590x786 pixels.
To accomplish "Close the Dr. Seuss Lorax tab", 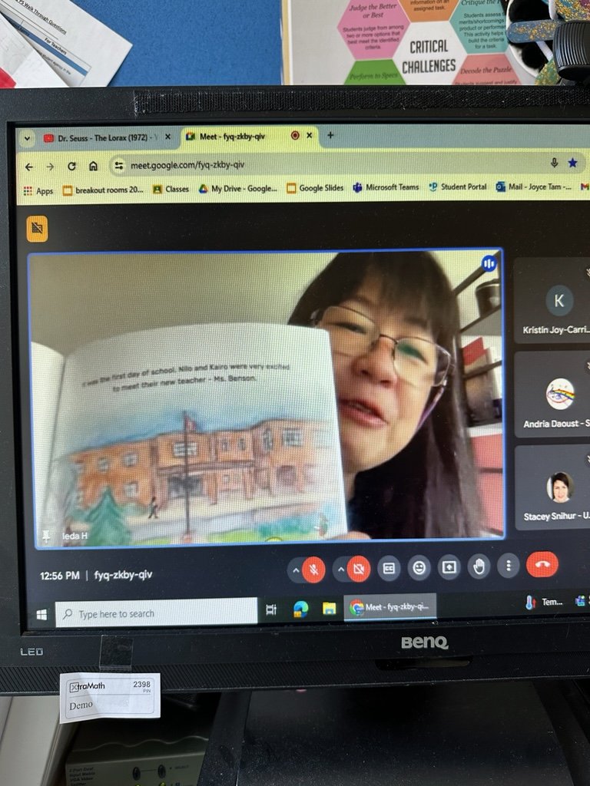I will (167, 137).
